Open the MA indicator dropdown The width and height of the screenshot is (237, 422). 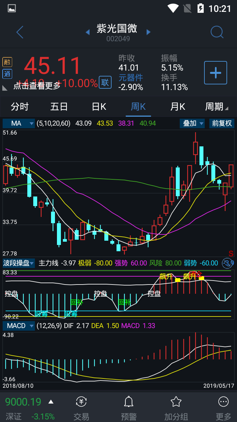pos(19,123)
